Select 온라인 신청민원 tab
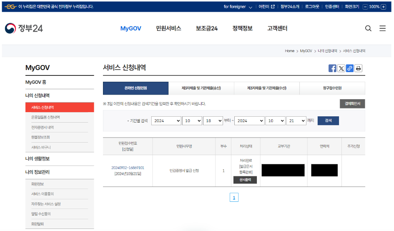This screenshot has width=394, height=231. [136, 88]
